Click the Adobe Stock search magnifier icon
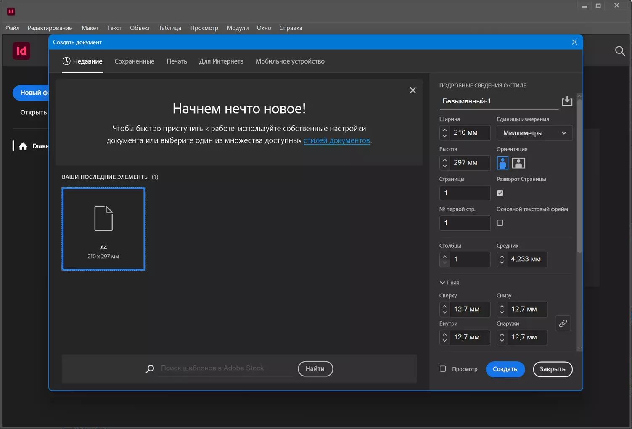The height and width of the screenshot is (429, 632). click(x=150, y=369)
